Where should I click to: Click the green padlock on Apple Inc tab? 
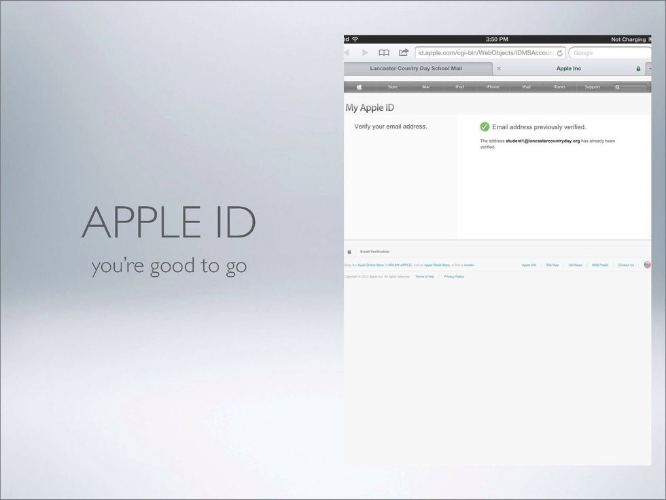638,69
